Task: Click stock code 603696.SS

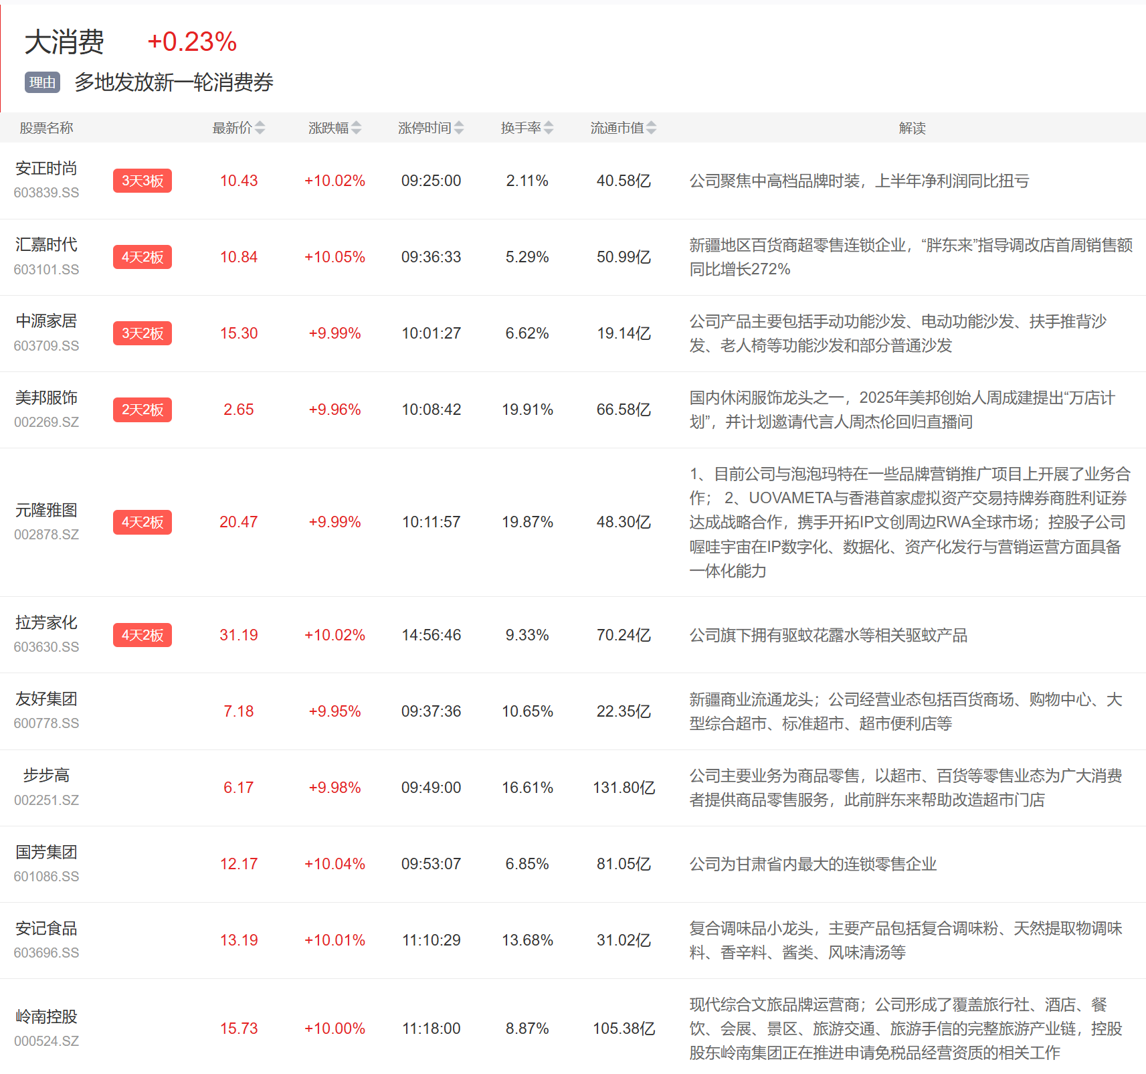Action: click(46, 953)
